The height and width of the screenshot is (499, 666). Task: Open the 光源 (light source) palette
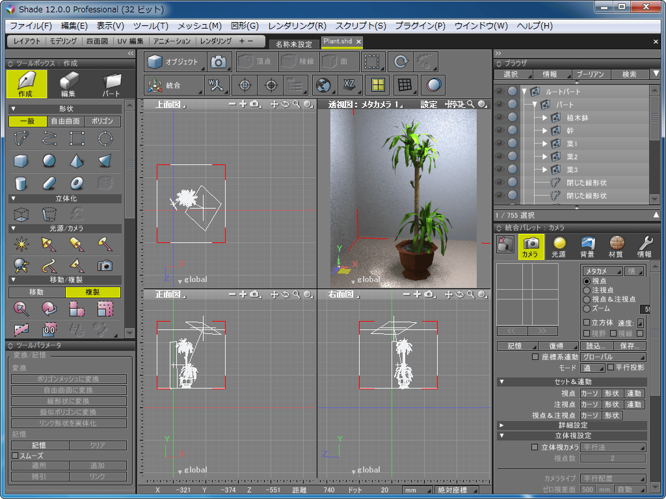pyautogui.click(x=559, y=246)
